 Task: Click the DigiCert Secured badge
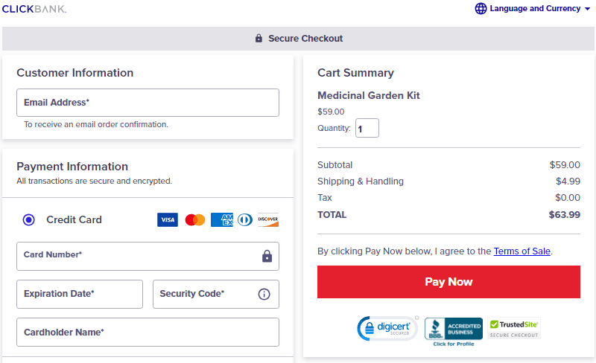[387, 329]
